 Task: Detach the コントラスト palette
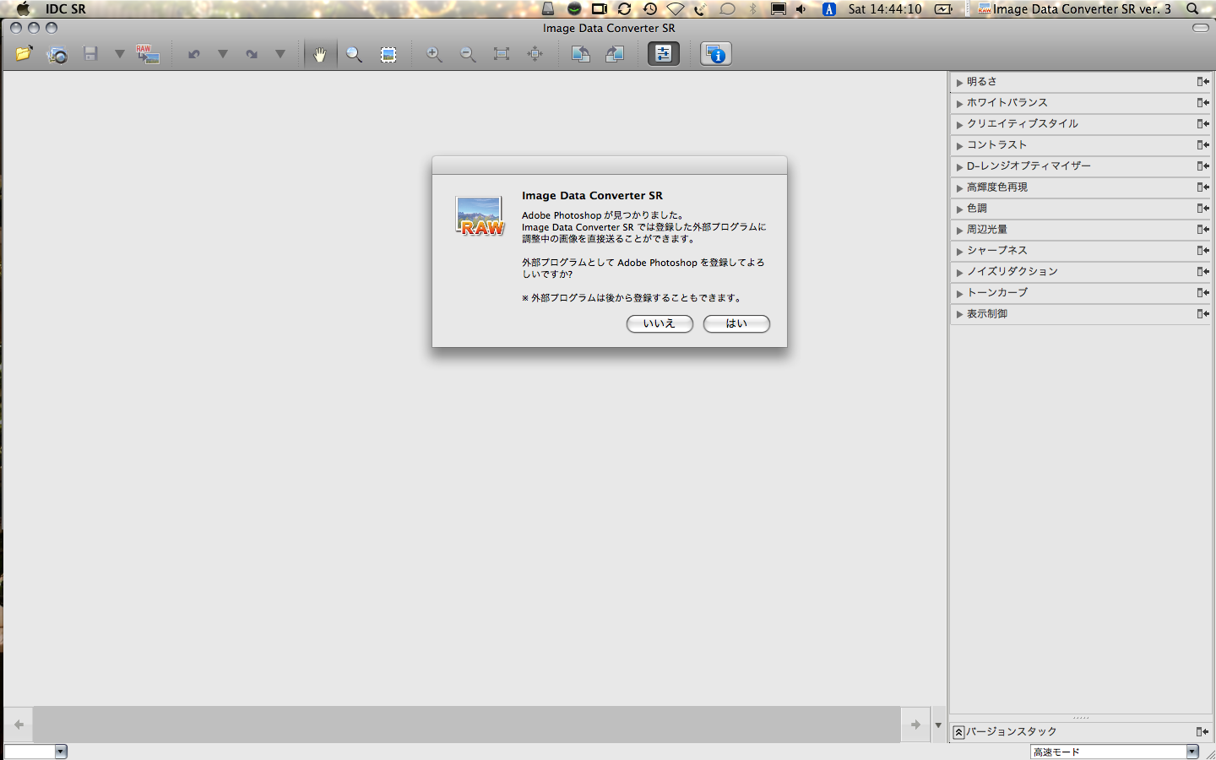pyautogui.click(x=1202, y=144)
